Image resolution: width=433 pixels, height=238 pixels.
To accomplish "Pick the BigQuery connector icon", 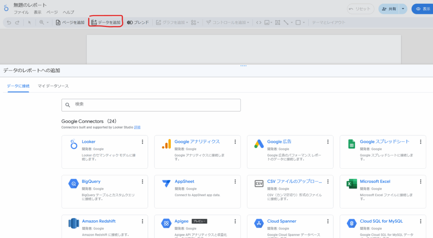I will 74,184.
